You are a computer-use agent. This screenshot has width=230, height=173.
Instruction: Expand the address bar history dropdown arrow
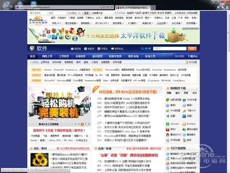click(100, 7)
